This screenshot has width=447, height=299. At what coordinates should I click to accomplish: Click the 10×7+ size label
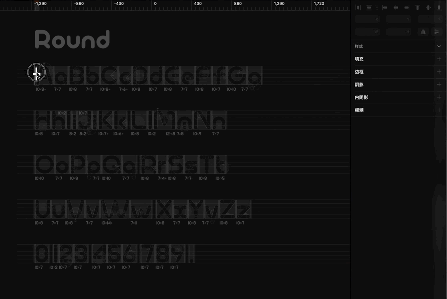103,134
